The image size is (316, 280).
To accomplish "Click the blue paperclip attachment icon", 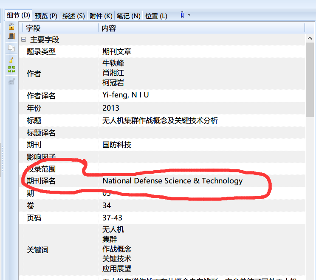I will click(x=182, y=15).
